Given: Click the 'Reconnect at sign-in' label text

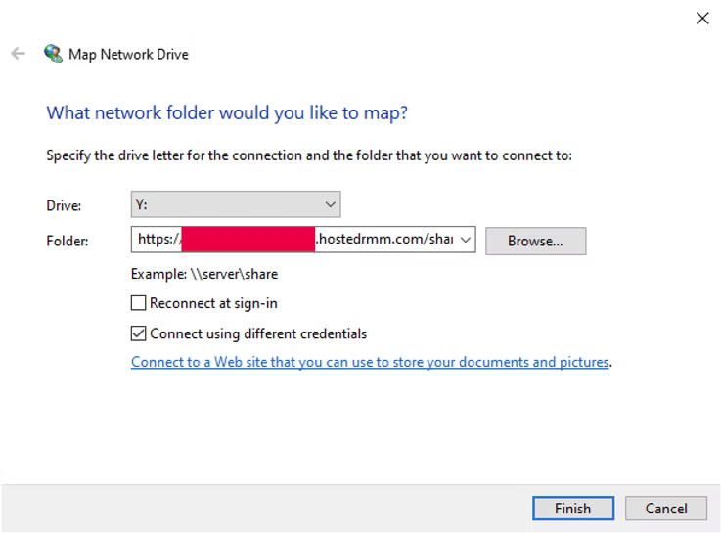Looking at the screenshot, I should coord(213,304).
